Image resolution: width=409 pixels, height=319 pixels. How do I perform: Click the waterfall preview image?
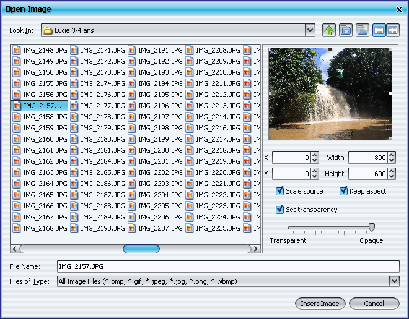point(330,94)
